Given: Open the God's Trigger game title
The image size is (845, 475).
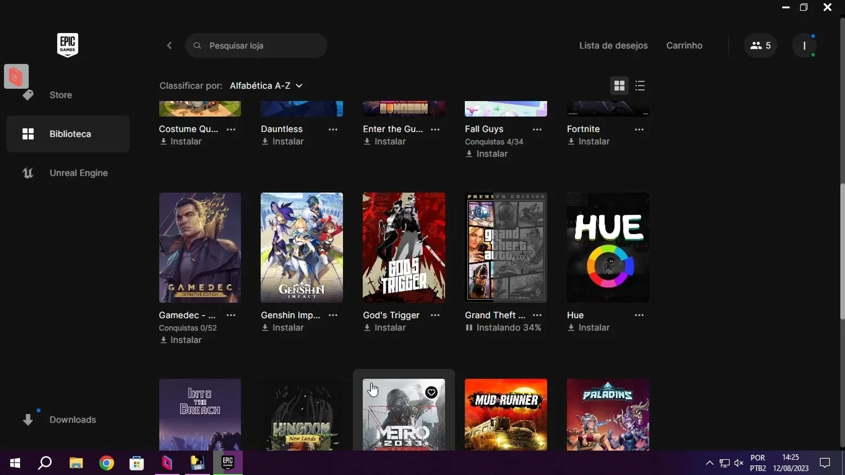Looking at the screenshot, I should pos(391,315).
